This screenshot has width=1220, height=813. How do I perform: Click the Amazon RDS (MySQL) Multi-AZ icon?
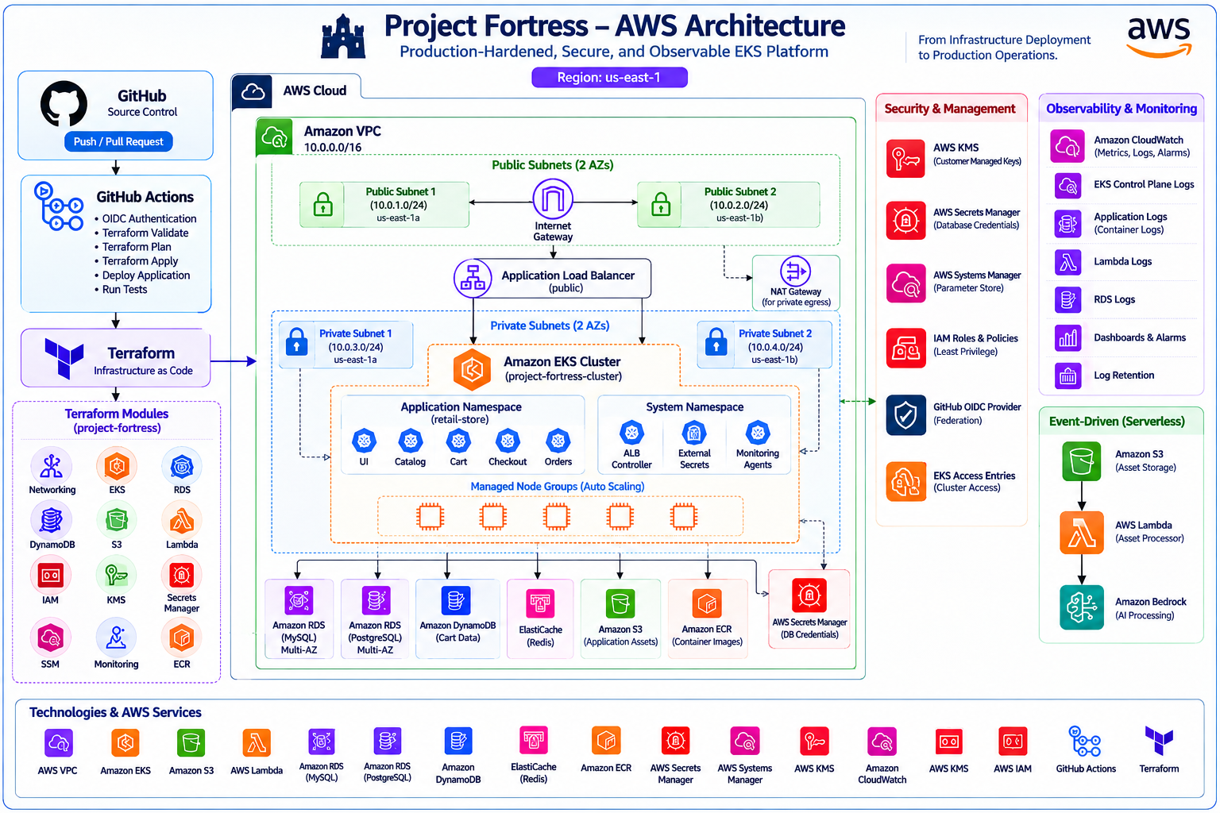[x=299, y=601]
